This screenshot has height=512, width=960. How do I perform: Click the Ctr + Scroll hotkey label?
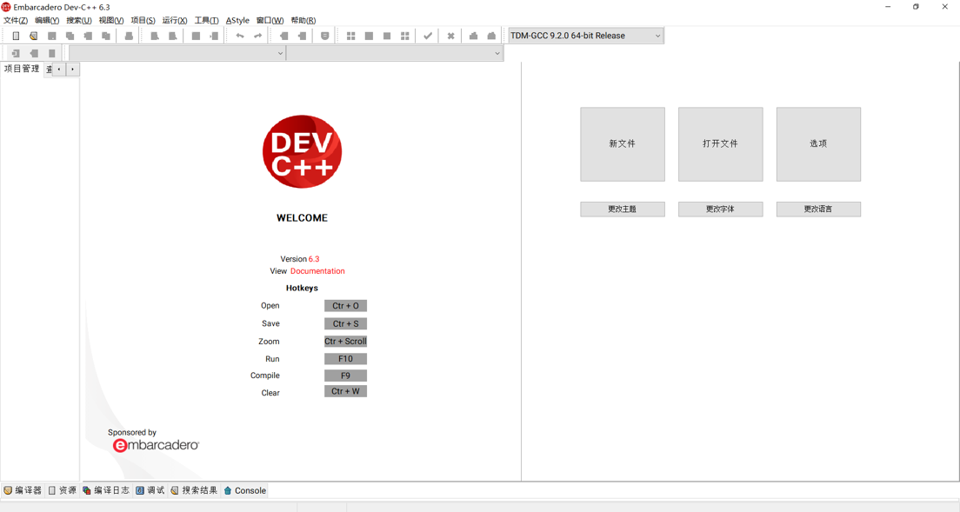click(346, 342)
